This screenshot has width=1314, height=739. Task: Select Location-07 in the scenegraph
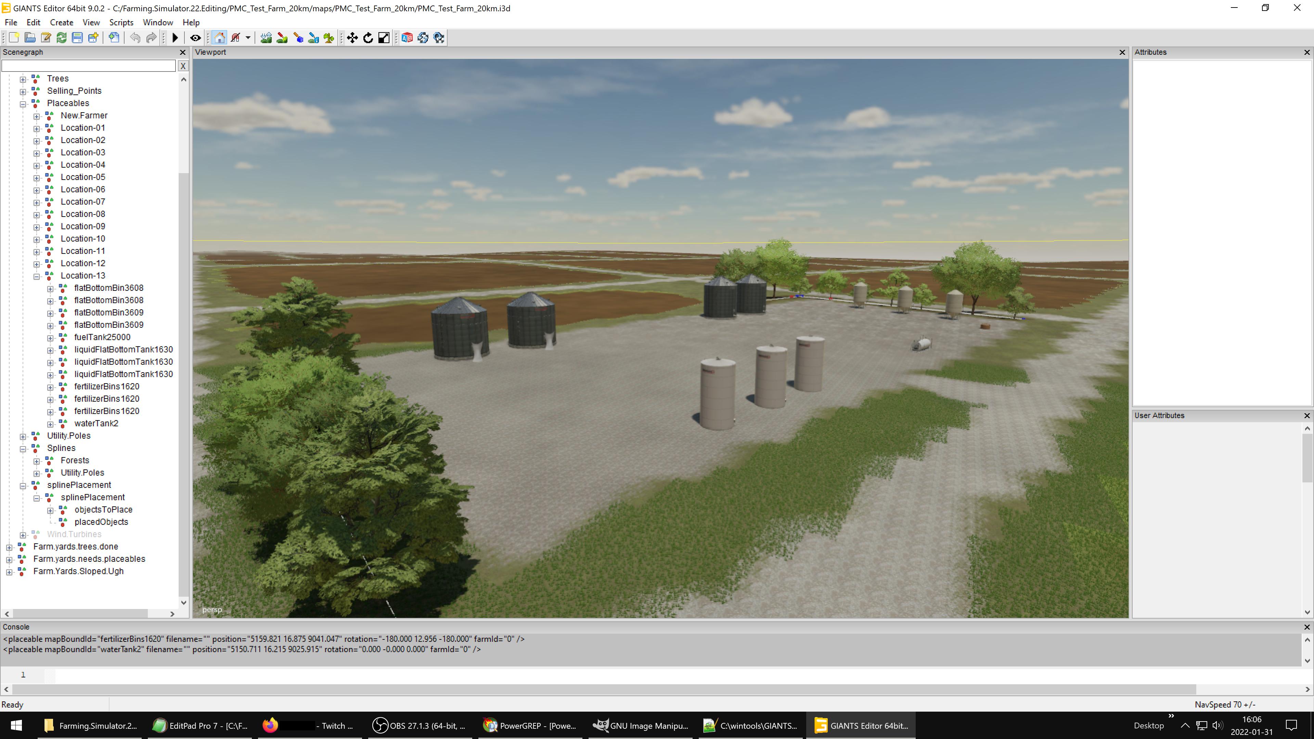tap(82, 202)
